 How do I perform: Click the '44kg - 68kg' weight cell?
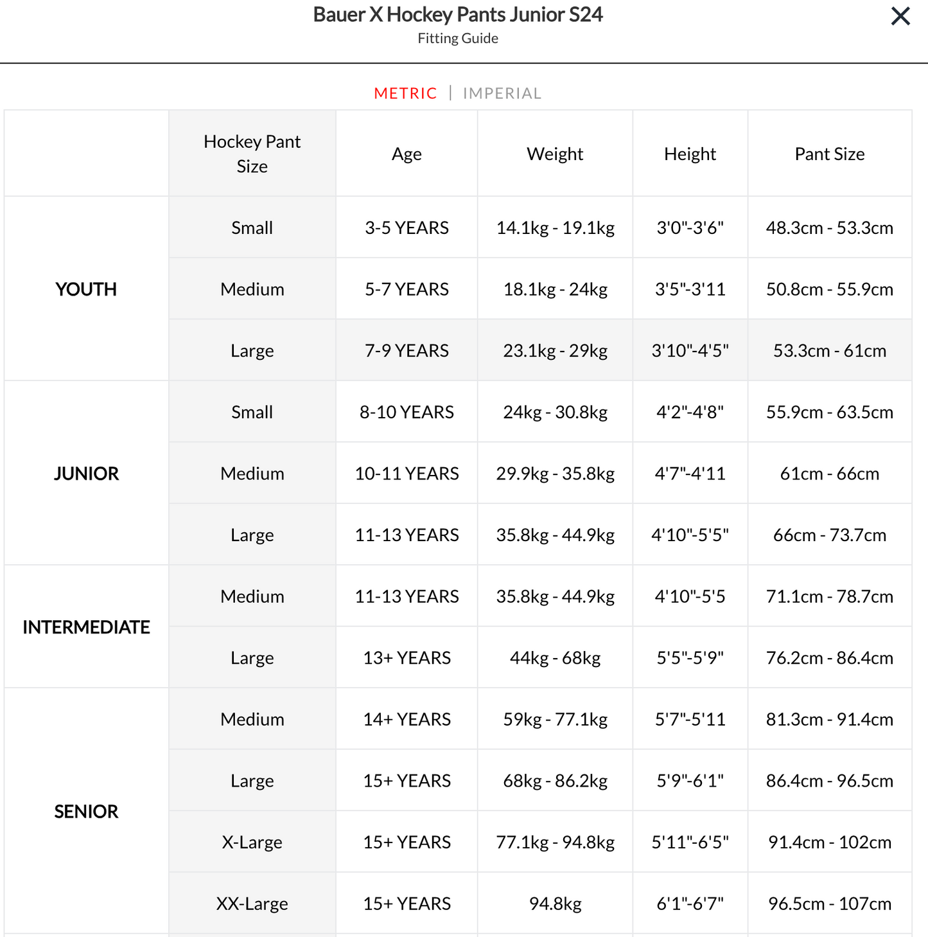click(x=555, y=657)
